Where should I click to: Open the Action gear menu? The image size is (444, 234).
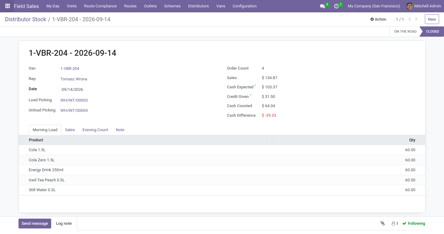[x=378, y=19]
